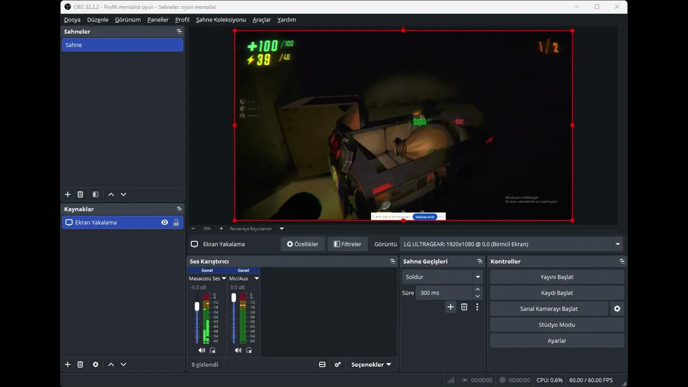Open the Seçenekler mixer options dropdown
Screen dimensions: 688x387
point(371,364)
